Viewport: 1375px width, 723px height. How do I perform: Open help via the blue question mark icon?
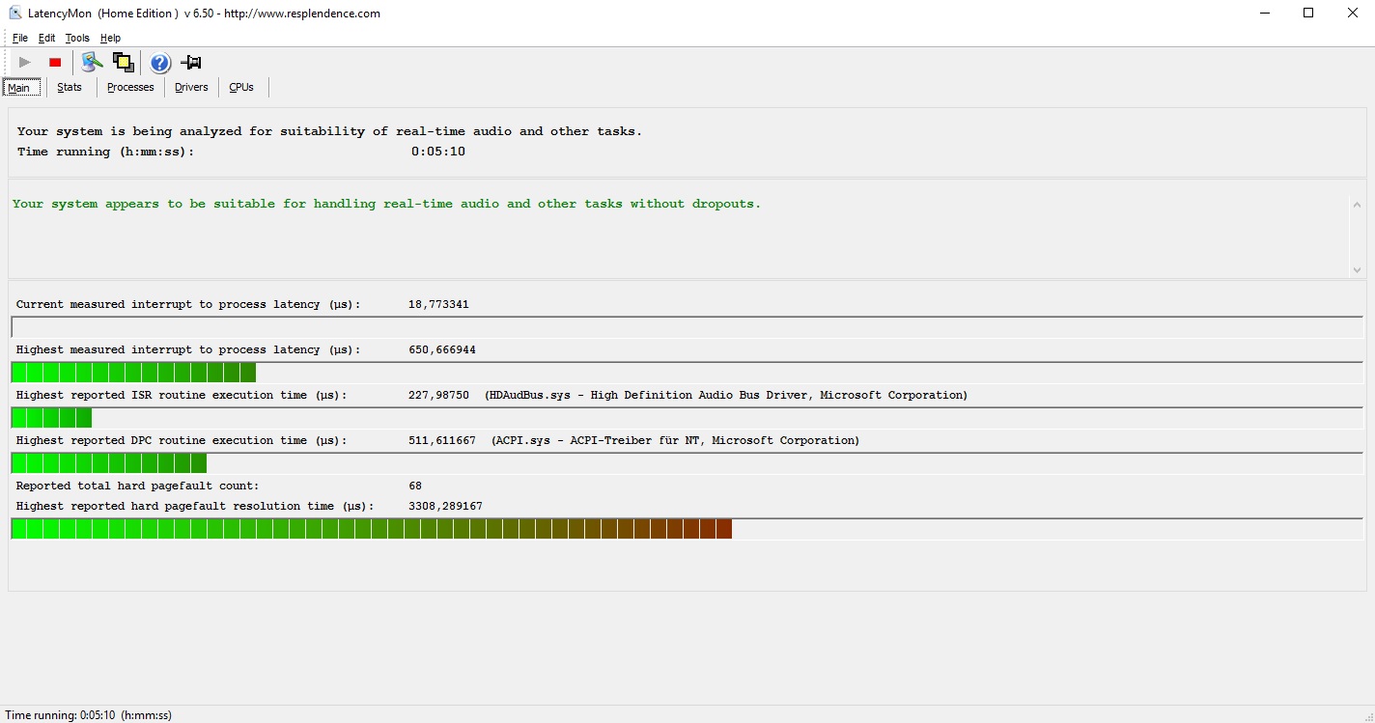pyautogui.click(x=160, y=63)
